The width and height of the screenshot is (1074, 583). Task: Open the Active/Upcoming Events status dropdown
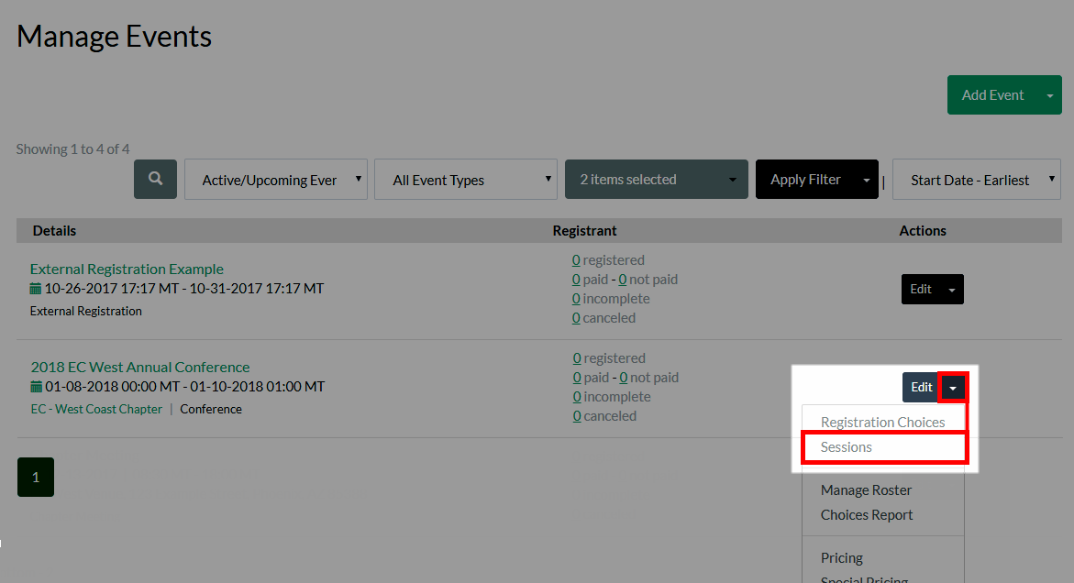tap(276, 180)
